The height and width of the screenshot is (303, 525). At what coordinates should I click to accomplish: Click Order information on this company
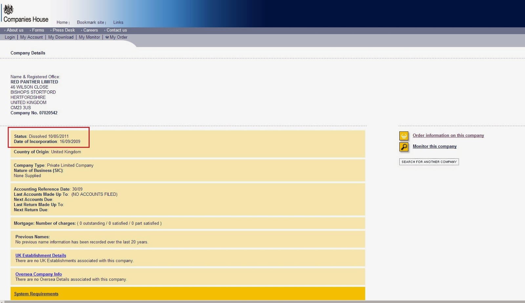coord(448,135)
